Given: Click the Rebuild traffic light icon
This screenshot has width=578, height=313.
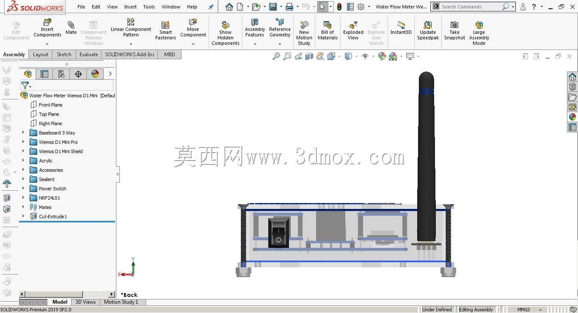Looking at the screenshot, I should coord(339,7).
